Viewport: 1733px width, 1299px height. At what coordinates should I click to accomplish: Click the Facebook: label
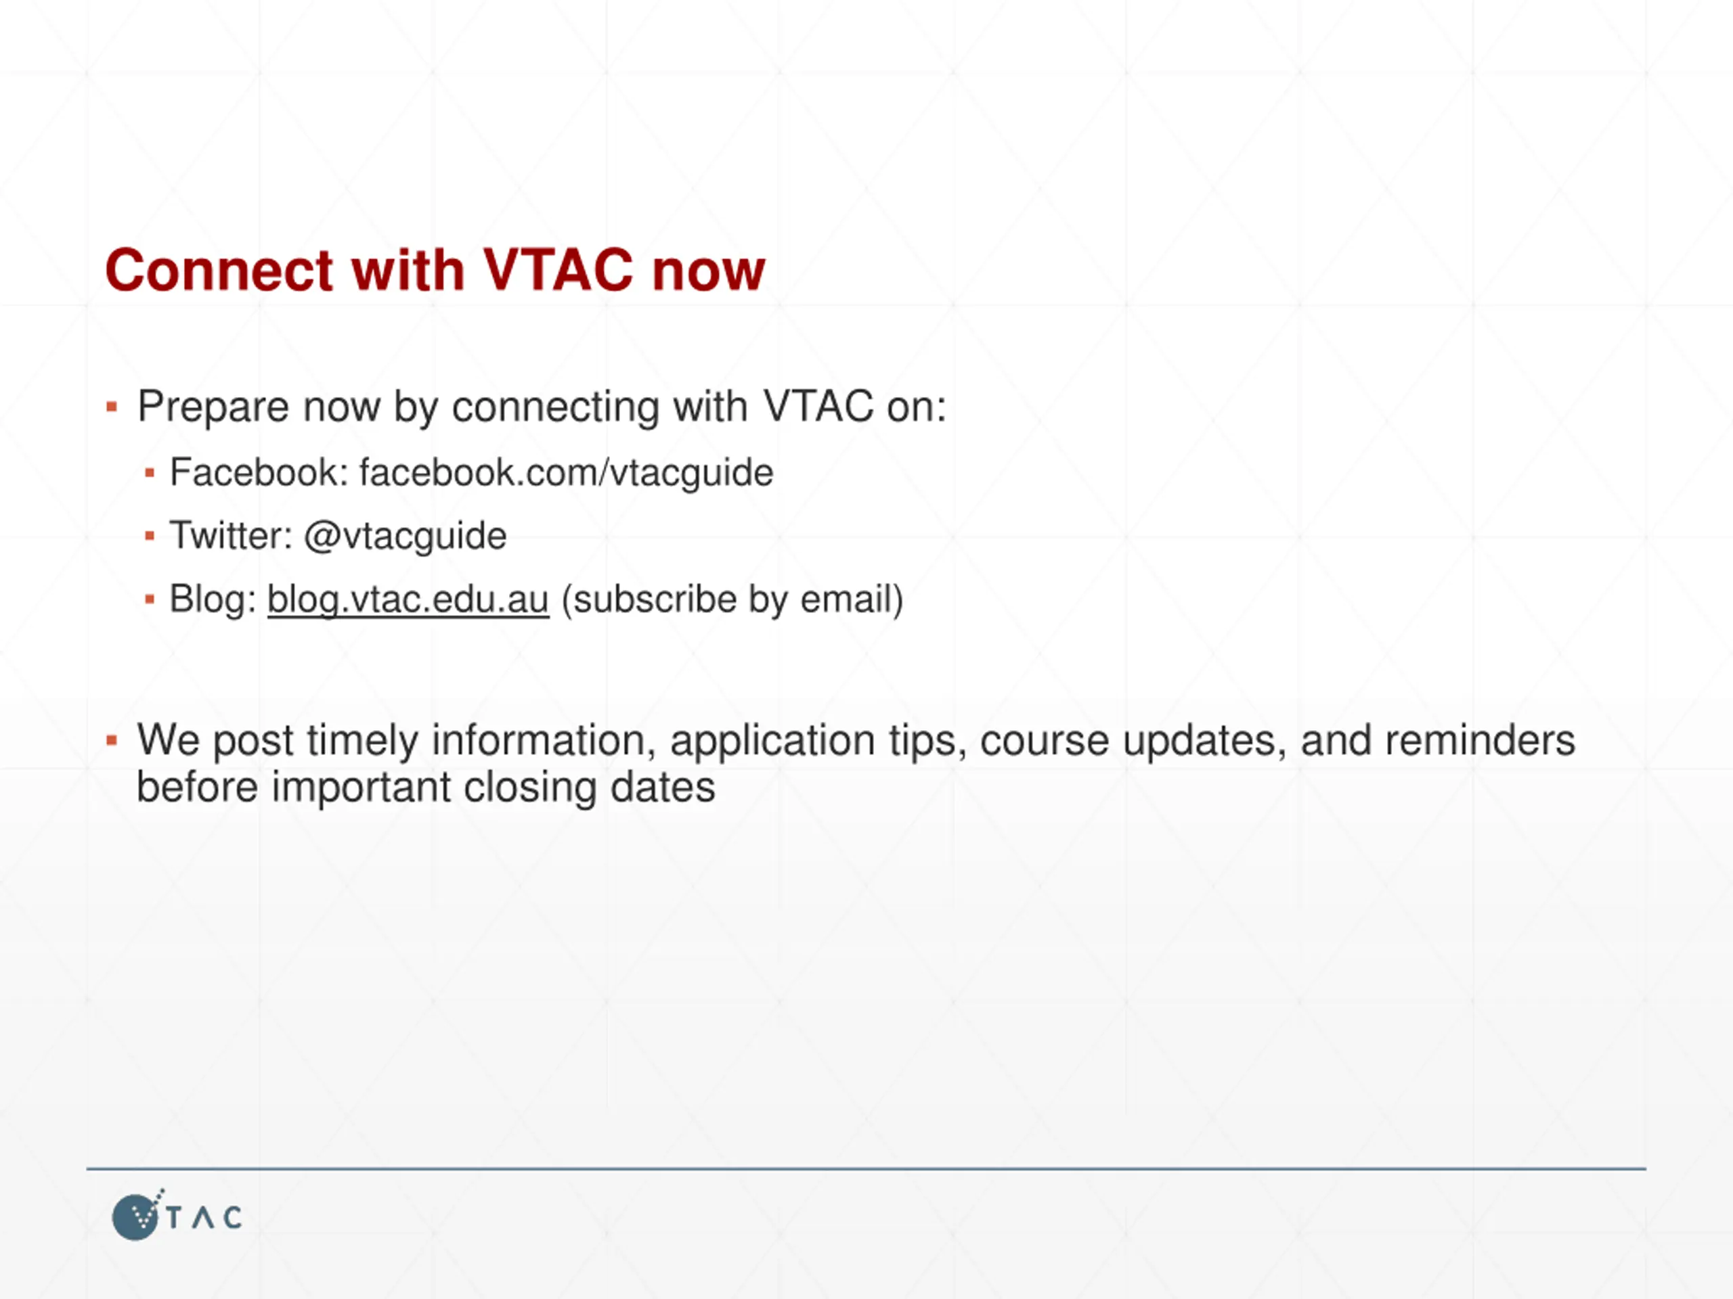(x=259, y=472)
